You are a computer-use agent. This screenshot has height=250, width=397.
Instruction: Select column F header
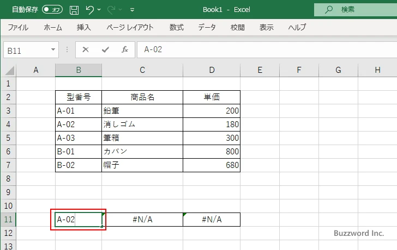pyautogui.click(x=299, y=70)
